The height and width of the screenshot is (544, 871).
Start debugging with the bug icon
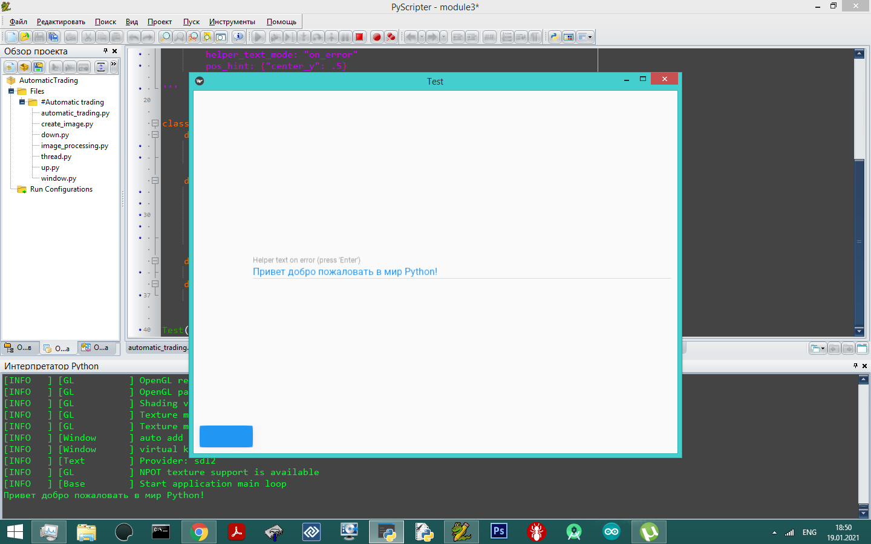pos(275,37)
